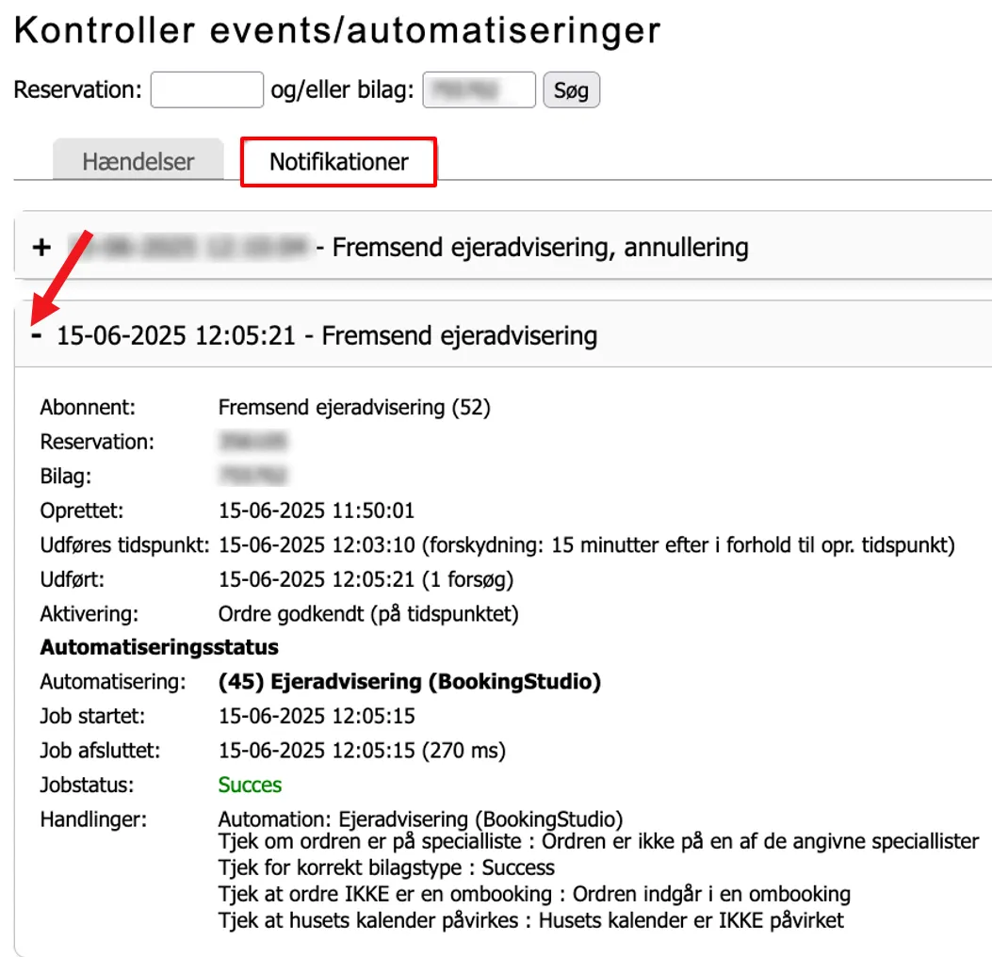The width and height of the screenshot is (992, 957).
Task: Select the blurred Reservation value row
Action: click(252, 441)
